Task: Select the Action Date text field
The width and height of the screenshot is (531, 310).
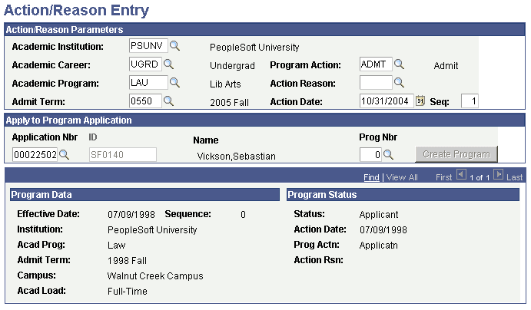Action: (386, 101)
